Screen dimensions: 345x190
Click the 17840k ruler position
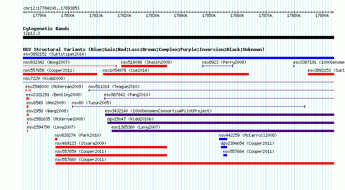pos(181,15)
